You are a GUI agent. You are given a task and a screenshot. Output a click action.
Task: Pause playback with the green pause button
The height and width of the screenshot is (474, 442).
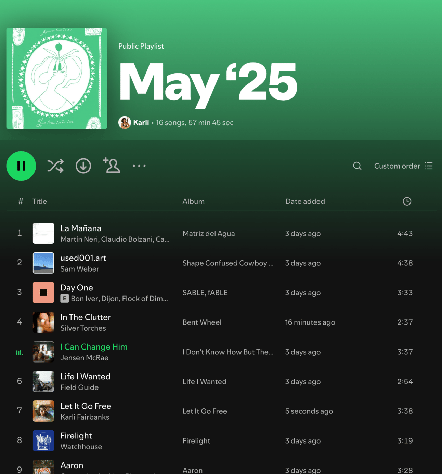tap(21, 166)
